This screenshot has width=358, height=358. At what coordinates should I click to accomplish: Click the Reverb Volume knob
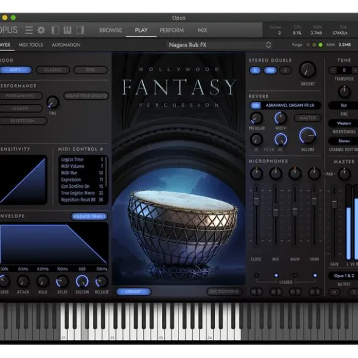tap(308, 136)
